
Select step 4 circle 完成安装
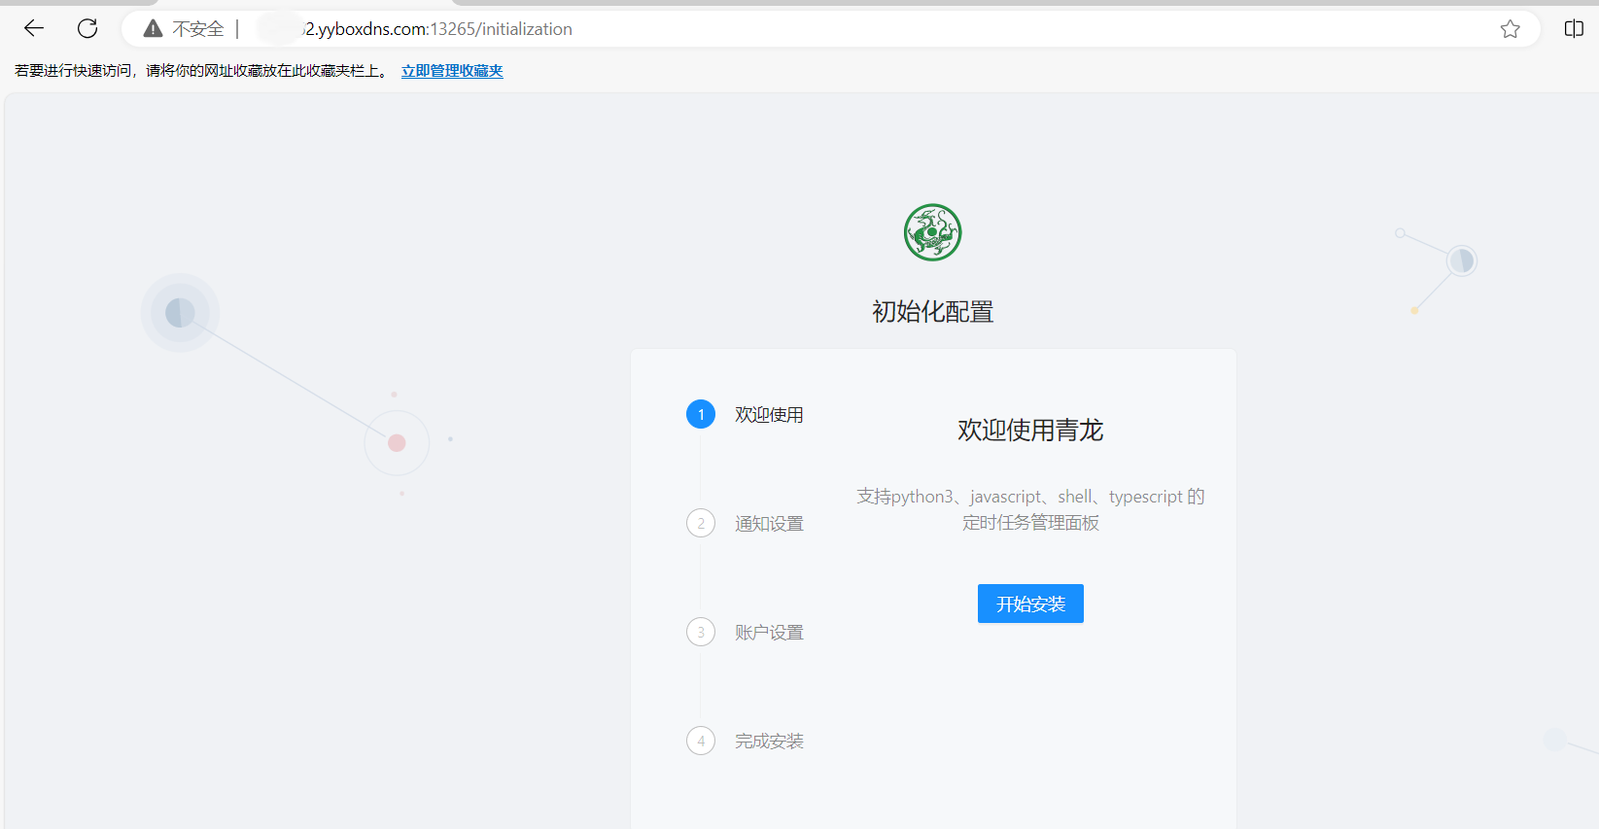click(701, 741)
